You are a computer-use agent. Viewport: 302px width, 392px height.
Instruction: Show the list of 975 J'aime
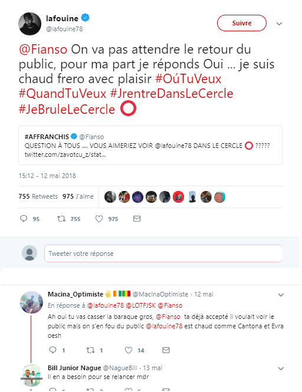78,196
